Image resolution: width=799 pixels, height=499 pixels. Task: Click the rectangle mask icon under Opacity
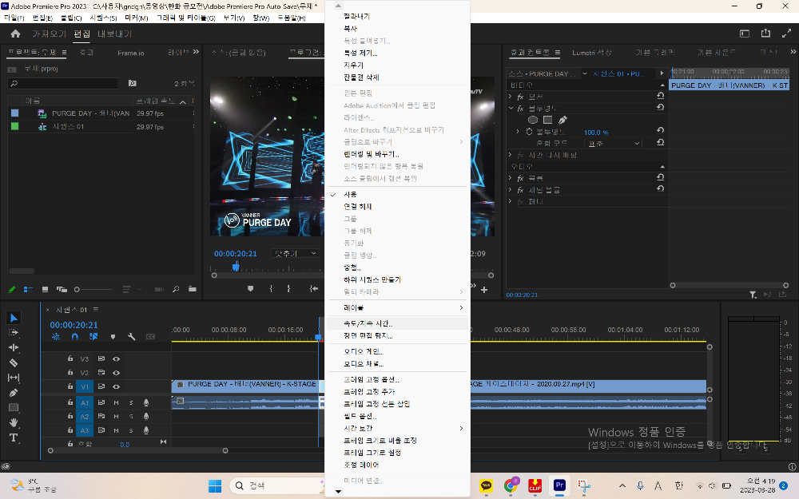click(x=548, y=121)
